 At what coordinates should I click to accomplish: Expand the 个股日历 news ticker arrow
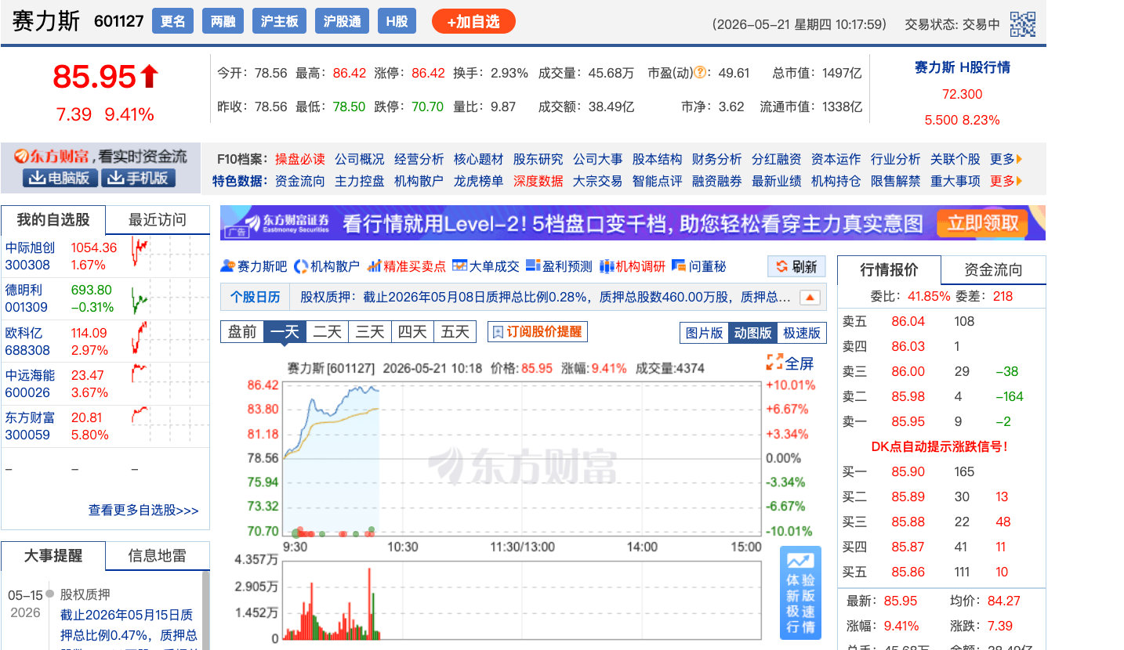coord(810,298)
